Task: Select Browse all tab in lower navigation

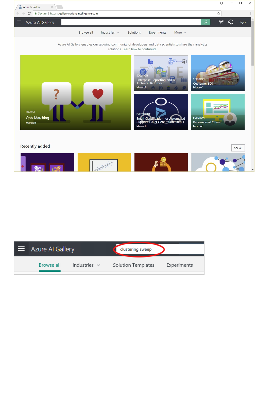Action: click(x=49, y=265)
